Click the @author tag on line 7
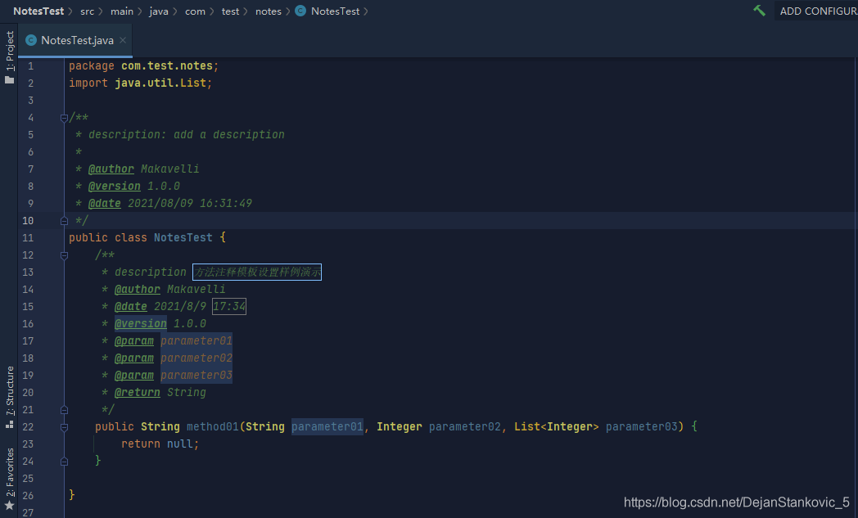The width and height of the screenshot is (858, 518). click(111, 169)
